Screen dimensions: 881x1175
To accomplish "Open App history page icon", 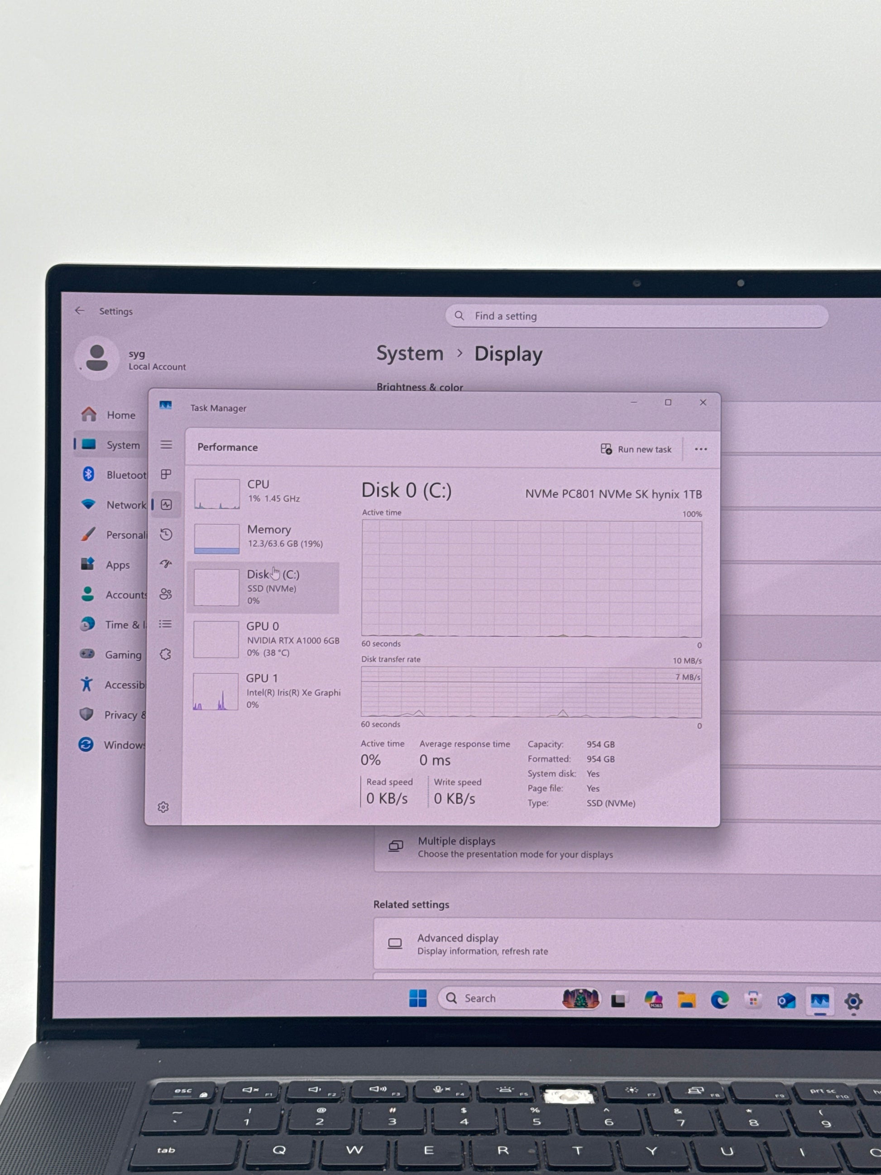I will 166,534.
